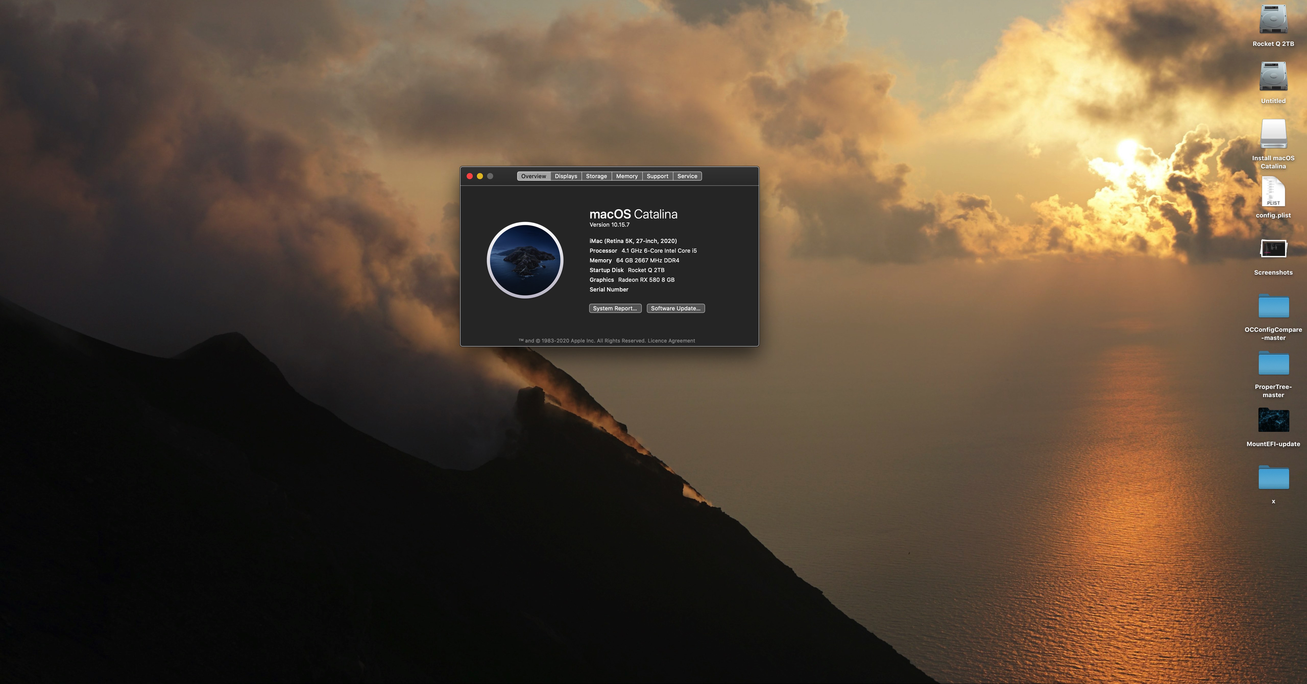
Task: Click the macOS Catalina logo image
Action: pyautogui.click(x=525, y=260)
